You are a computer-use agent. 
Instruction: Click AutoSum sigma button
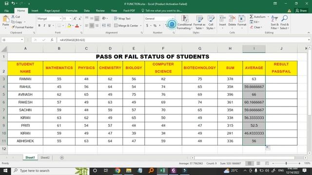(x=258, y=17)
